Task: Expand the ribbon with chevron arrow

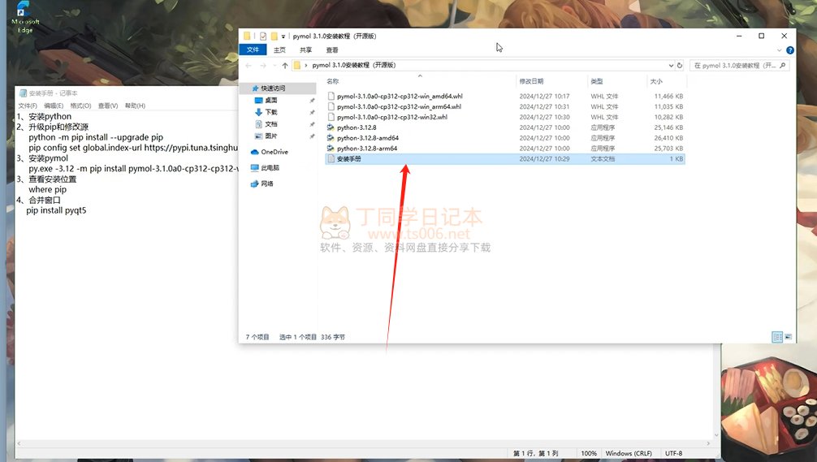Action: (780, 50)
